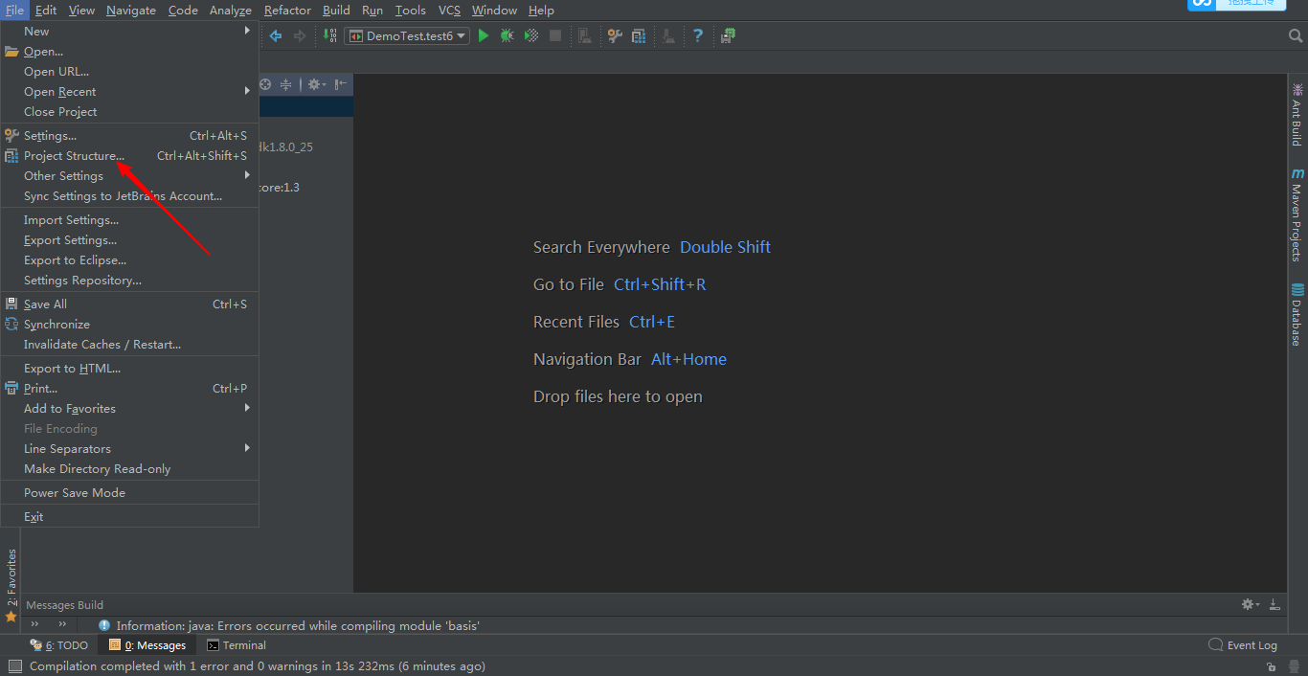Viewport: 1308px width, 676px height.
Task: Open Settings via toolbar wrench icon
Action: pos(615,35)
